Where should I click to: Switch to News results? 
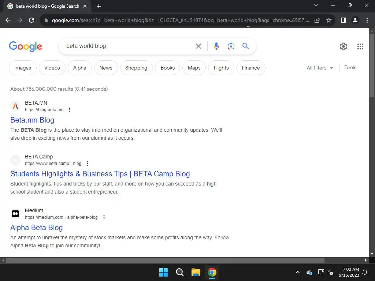click(x=106, y=68)
